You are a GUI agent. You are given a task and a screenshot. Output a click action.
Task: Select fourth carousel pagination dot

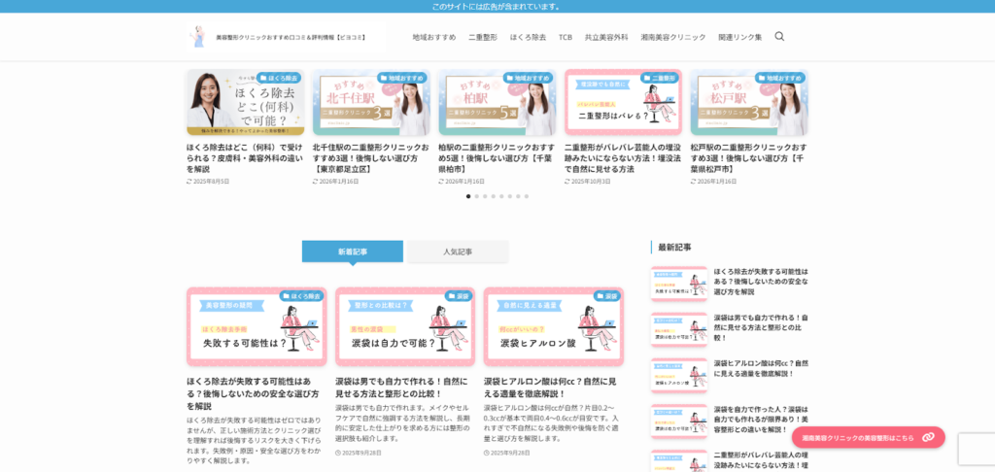tap(493, 196)
